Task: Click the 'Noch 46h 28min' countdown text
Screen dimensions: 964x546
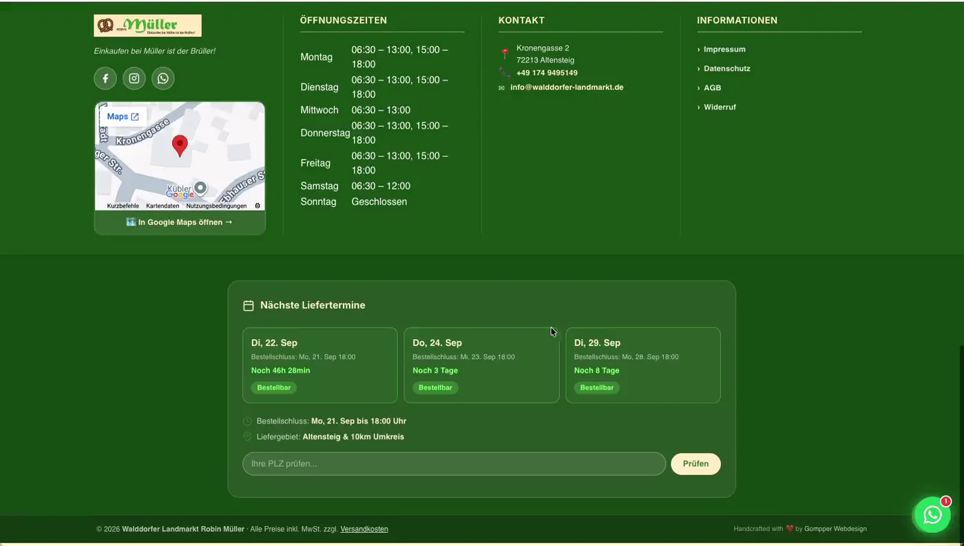Action: tap(281, 371)
